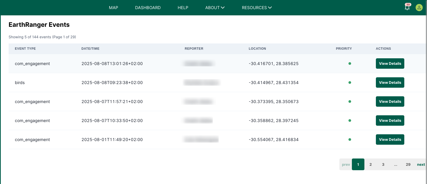Expand the RESOURCES dropdown menu
The height and width of the screenshot is (184, 427).
point(257,8)
